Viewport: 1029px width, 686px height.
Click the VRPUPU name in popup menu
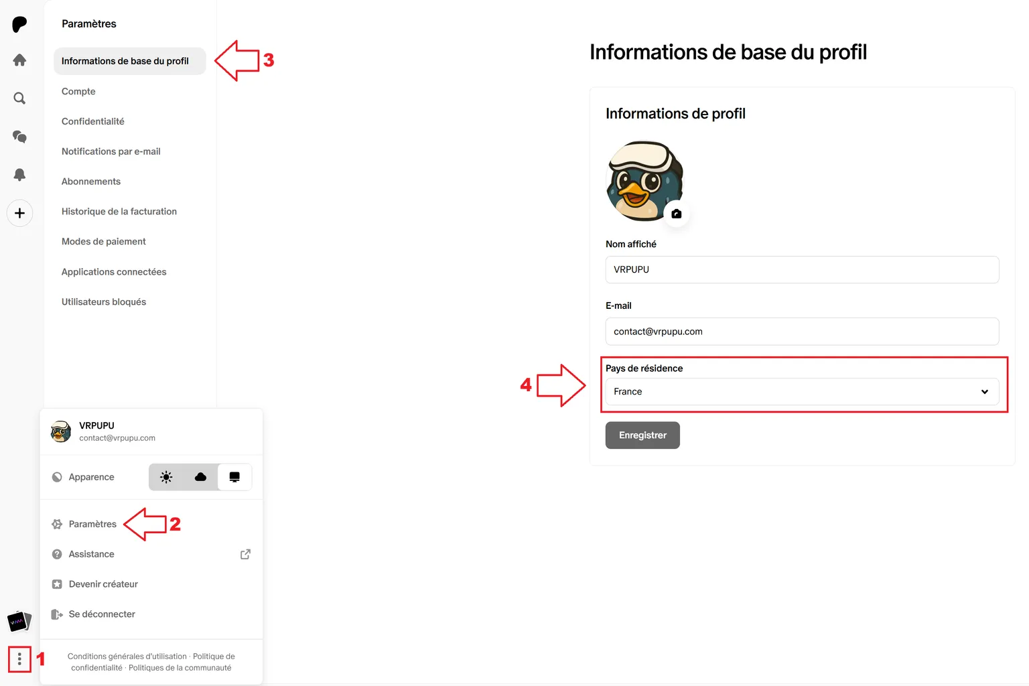click(96, 425)
